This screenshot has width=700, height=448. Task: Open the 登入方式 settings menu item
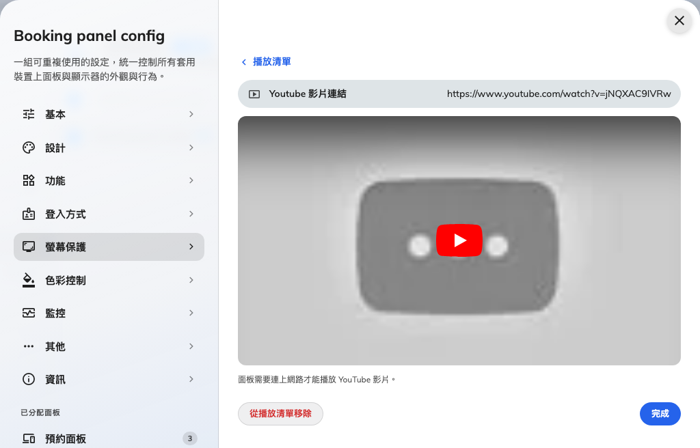click(109, 214)
